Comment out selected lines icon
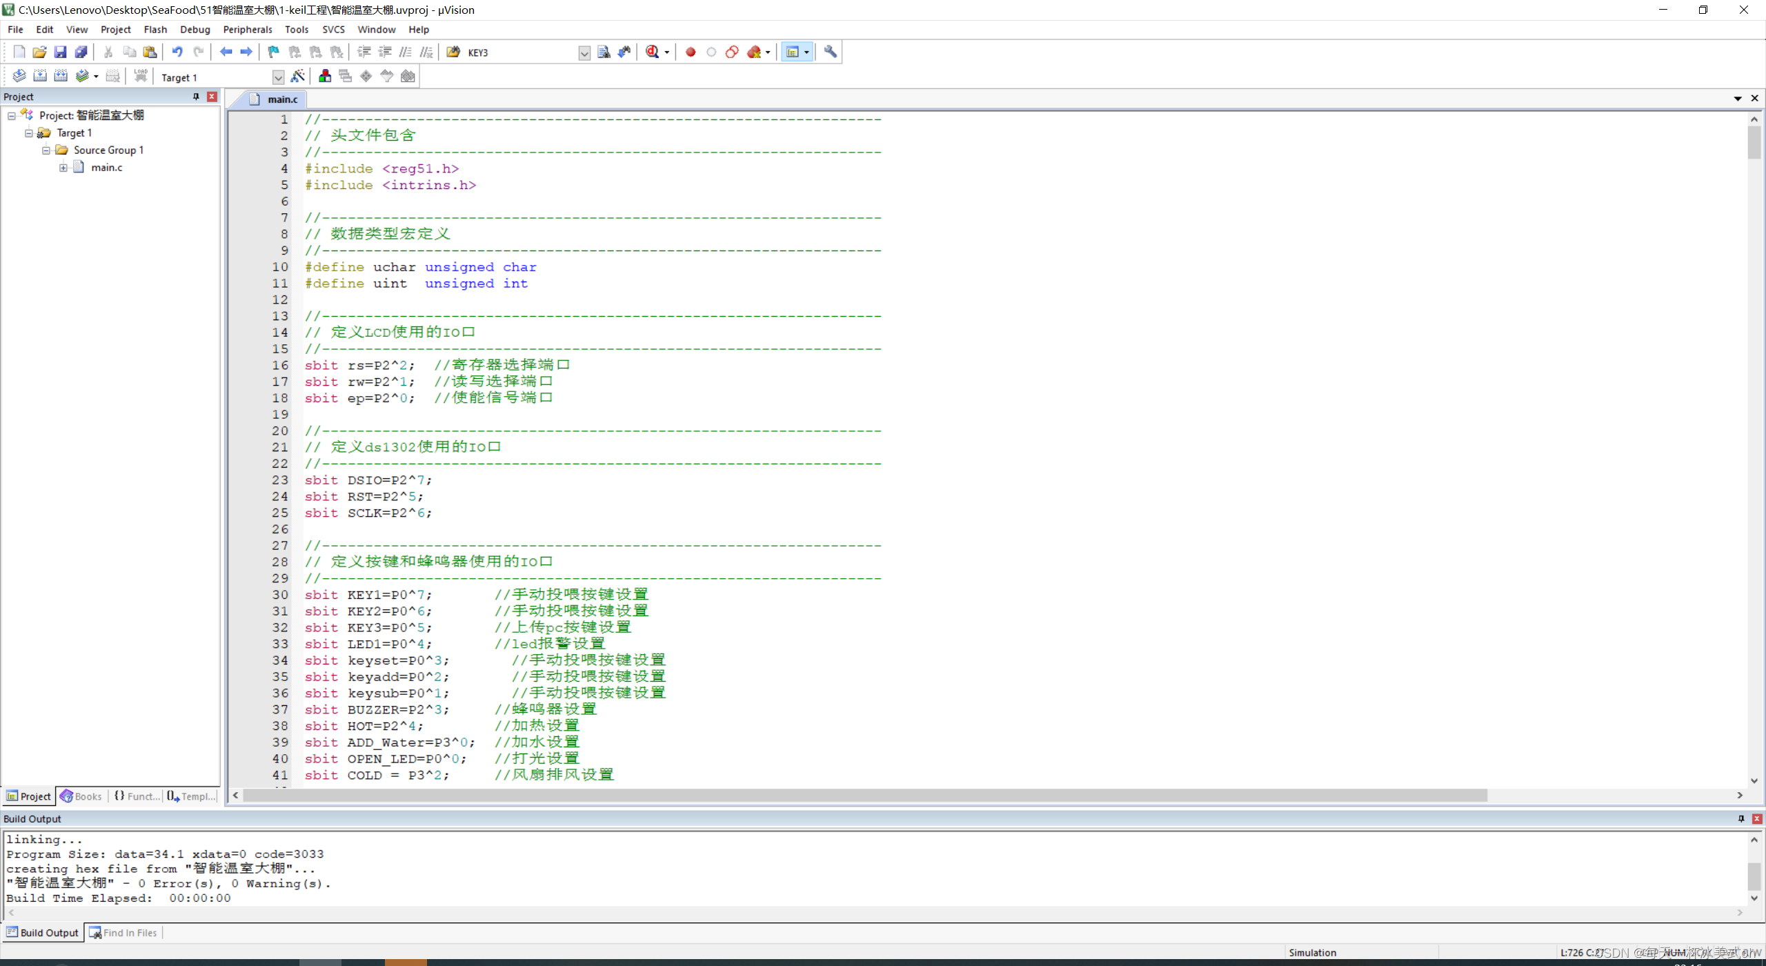 coord(406,52)
